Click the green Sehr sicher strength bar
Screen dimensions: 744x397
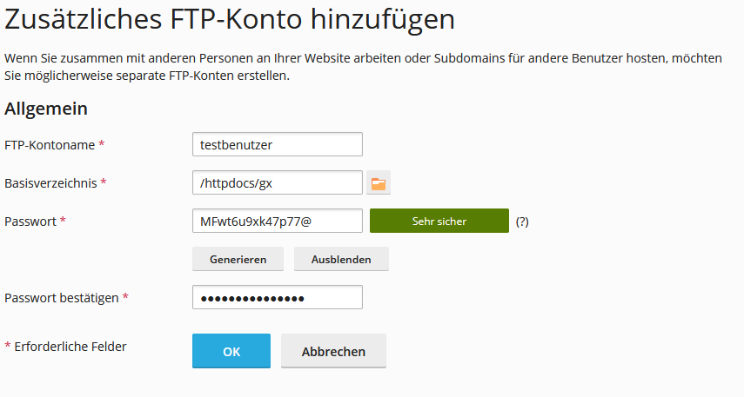tap(439, 222)
